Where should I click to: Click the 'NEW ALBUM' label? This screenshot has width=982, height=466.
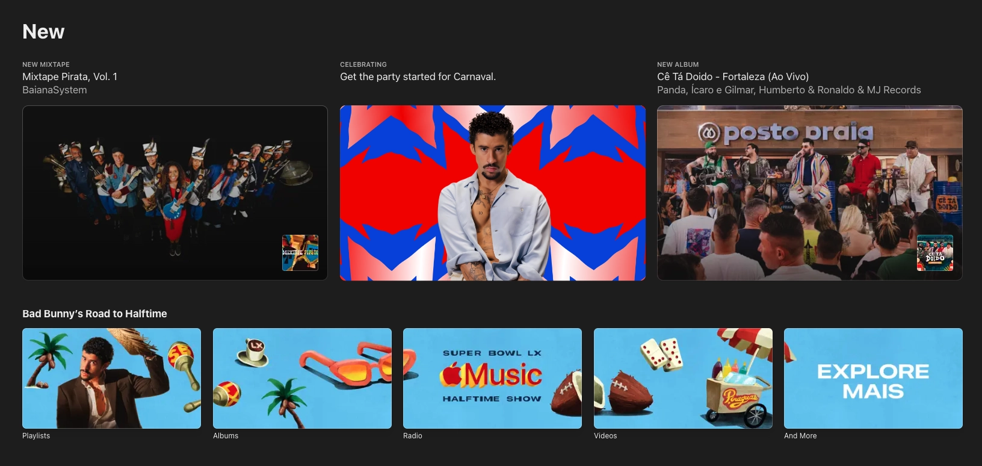click(678, 64)
